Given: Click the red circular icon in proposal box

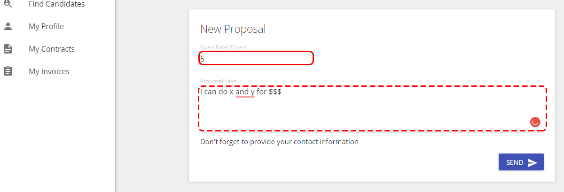Looking at the screenshot, I should coord(535,122).
